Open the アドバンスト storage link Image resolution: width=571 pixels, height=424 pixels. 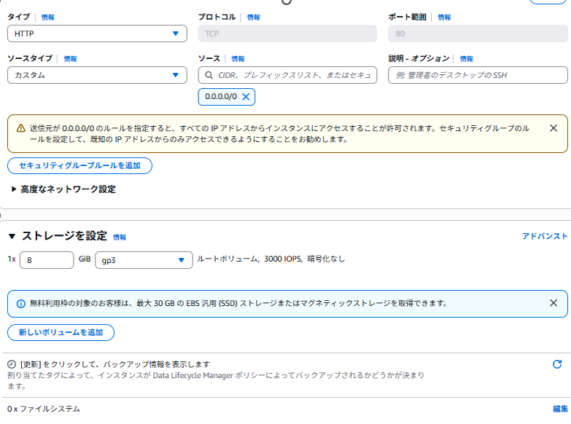(x=545, y=236)
